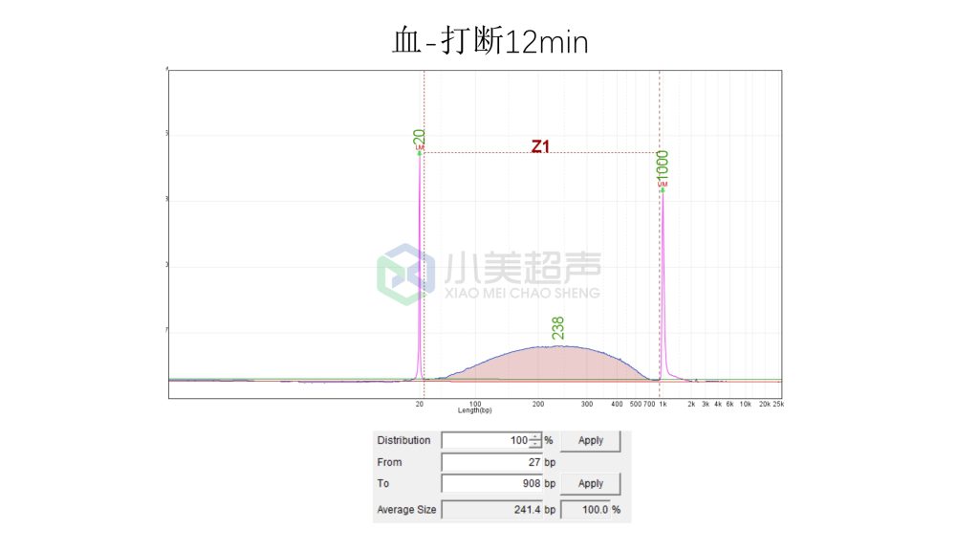Click the Apply button beside the Distribution field
This screenshot has width=979, height=551.
pyautogui.click(x=591, y=440)
